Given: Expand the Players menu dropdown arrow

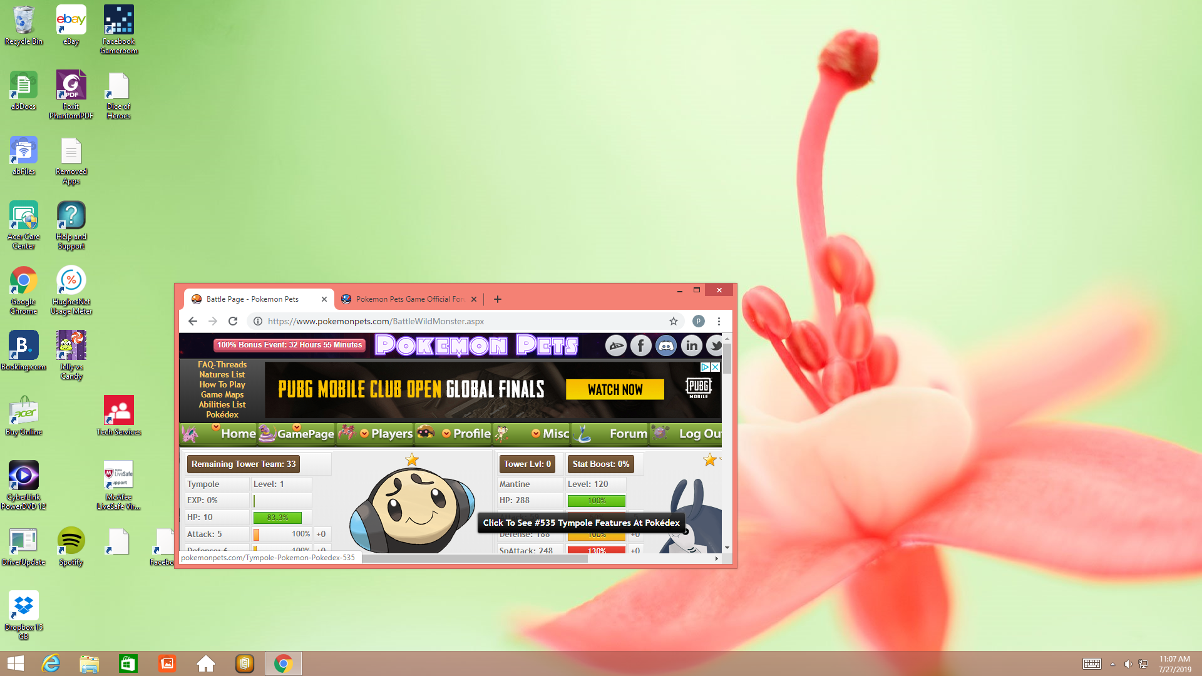Looking at the screenshot, I should 364,433.
